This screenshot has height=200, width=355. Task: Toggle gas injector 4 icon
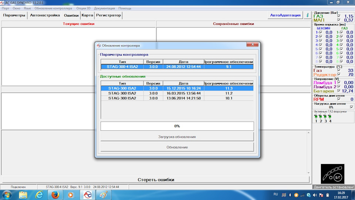tap(329, 117)
